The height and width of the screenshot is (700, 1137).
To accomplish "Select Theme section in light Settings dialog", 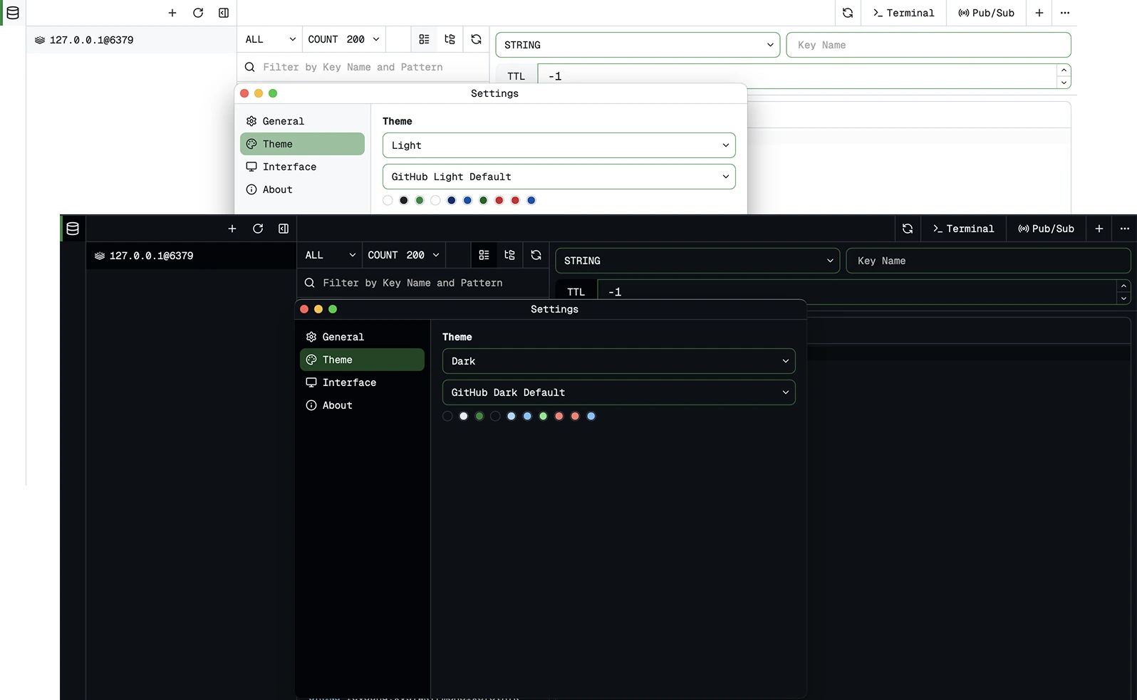I will coord(302,144).
